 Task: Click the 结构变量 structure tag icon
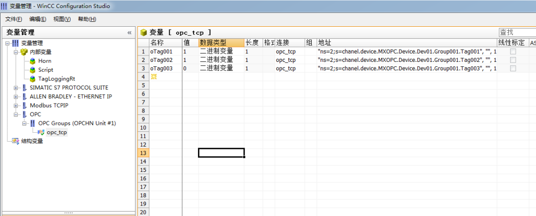pos(16,141)
